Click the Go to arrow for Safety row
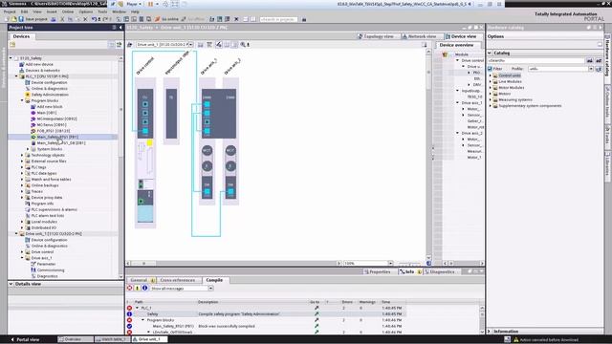The height and width of the screenshot is (344, 612). pos(317,314)
